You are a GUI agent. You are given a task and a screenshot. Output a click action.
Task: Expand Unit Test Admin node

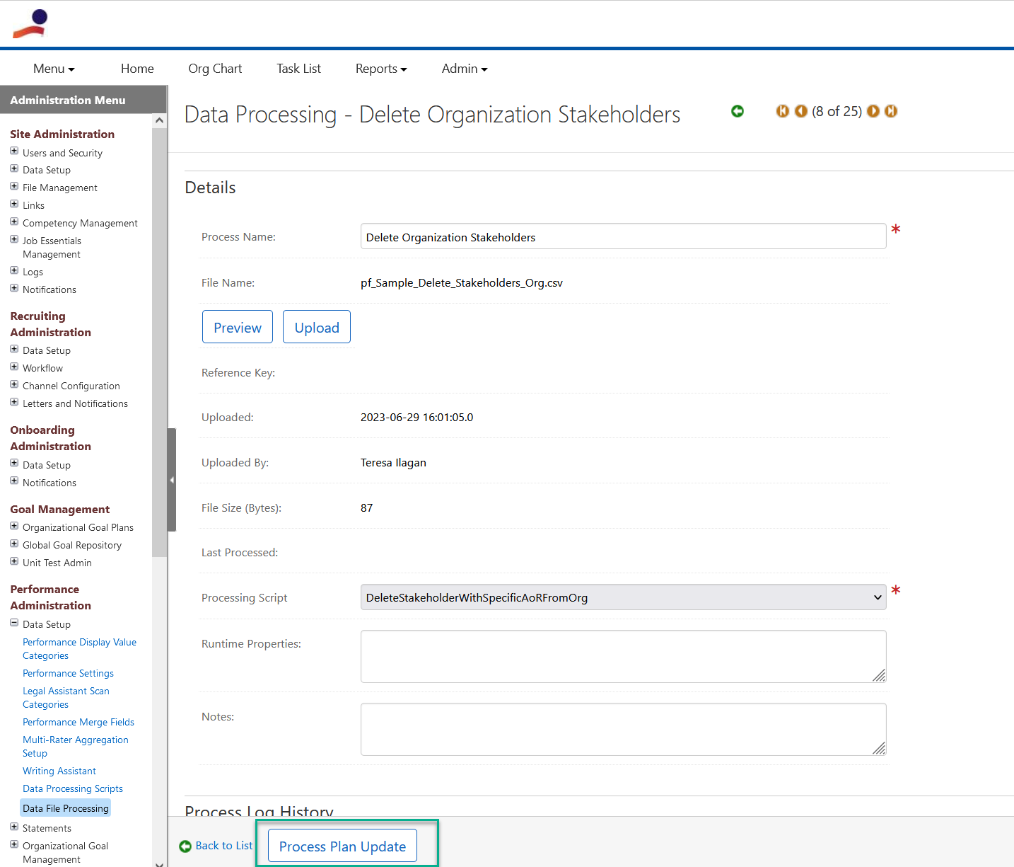point(14,561)
